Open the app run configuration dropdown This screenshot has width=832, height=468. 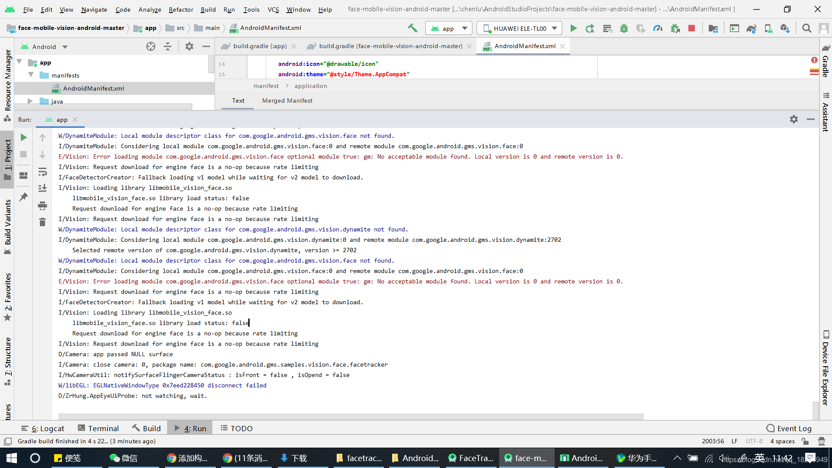point(449,29)
